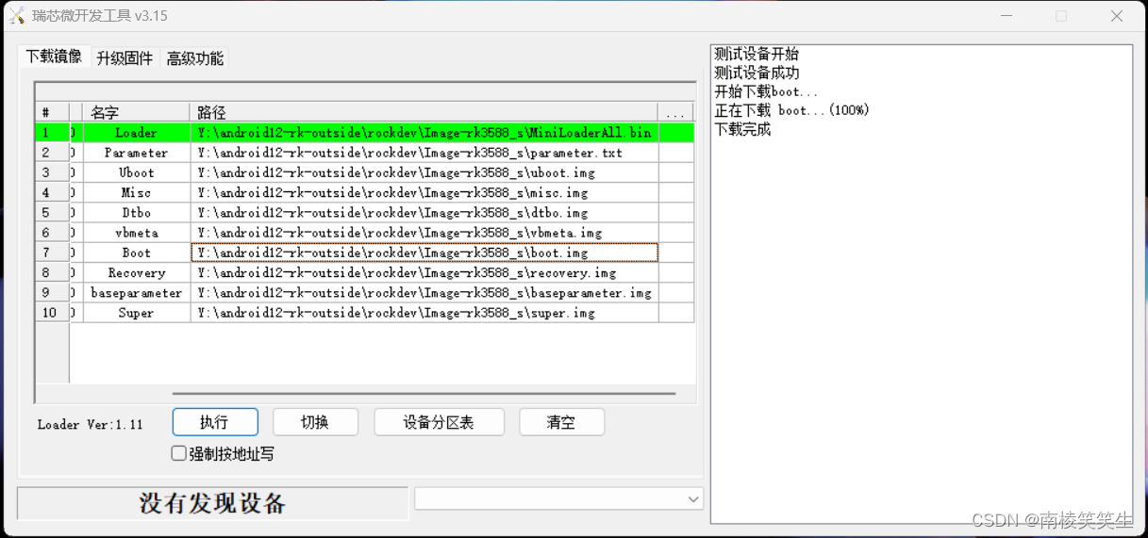The image size is (1148, 538).
Task: Click the Loader name cell
Action: [x=136, y=133]
